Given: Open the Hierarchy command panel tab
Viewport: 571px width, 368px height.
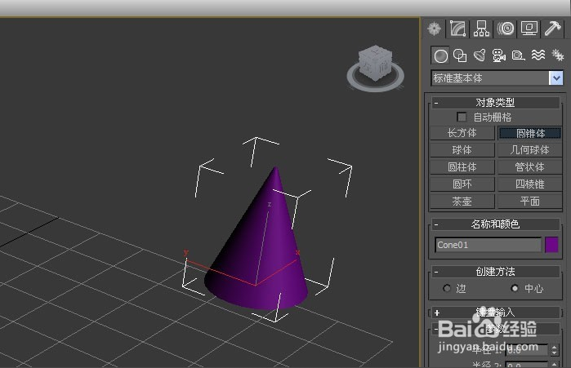Looking at the screenshot, I should tap(481, 29).
